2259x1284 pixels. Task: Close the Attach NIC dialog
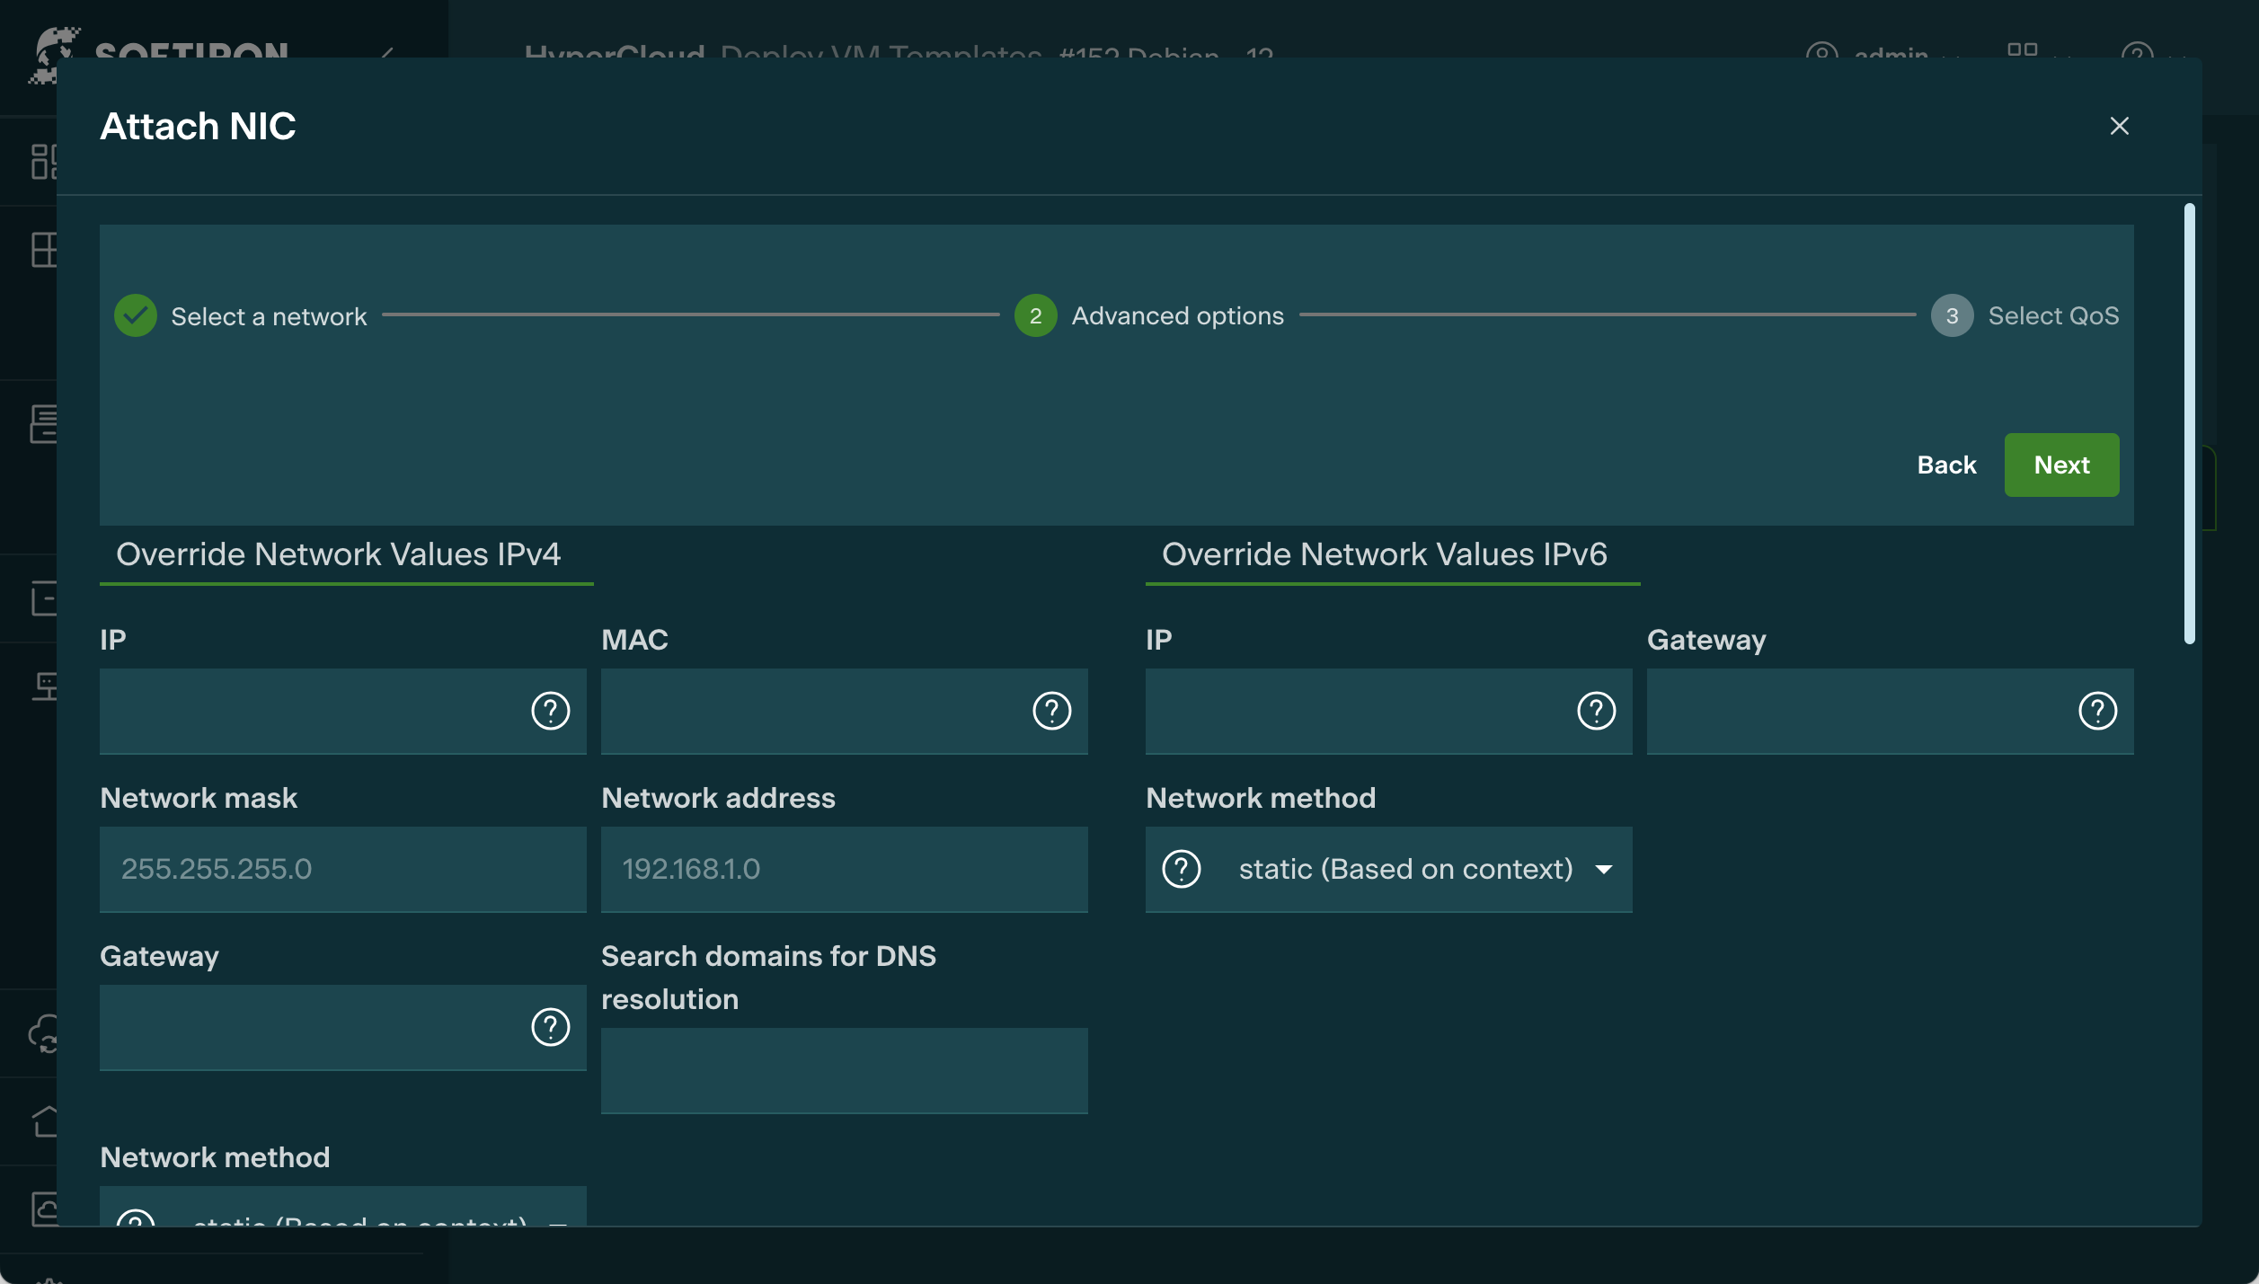point(2119,126)
